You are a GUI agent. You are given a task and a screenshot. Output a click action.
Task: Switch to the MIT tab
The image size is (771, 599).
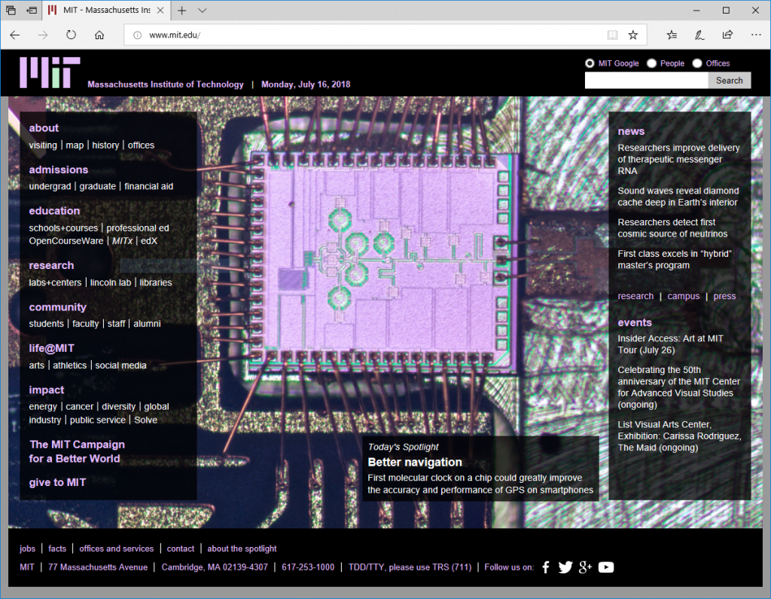pos(105,11)
